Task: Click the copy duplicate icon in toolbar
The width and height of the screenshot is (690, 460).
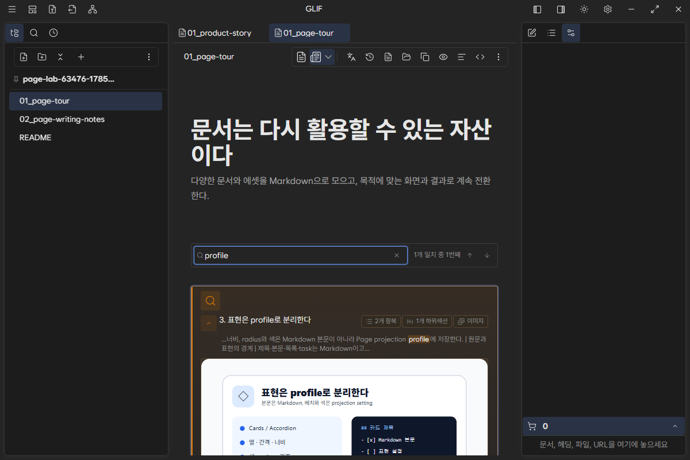Action: [x=425, y=57]
